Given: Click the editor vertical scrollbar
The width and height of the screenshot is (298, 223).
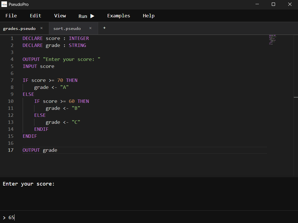Looking at the screenshot, I should [296, 105].
